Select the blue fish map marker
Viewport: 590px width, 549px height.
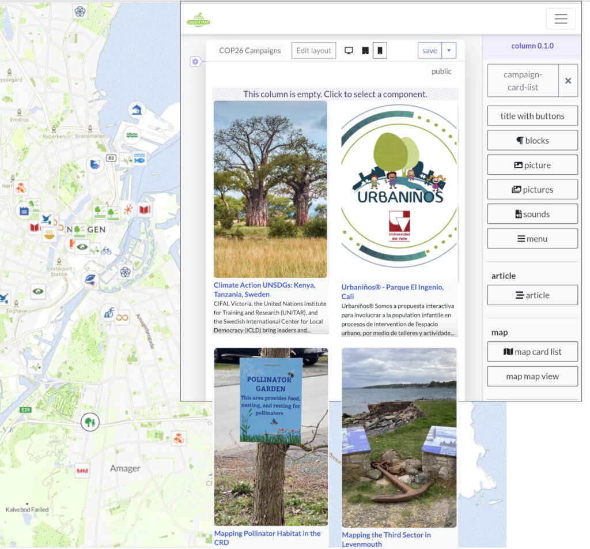tap(139, 158)
